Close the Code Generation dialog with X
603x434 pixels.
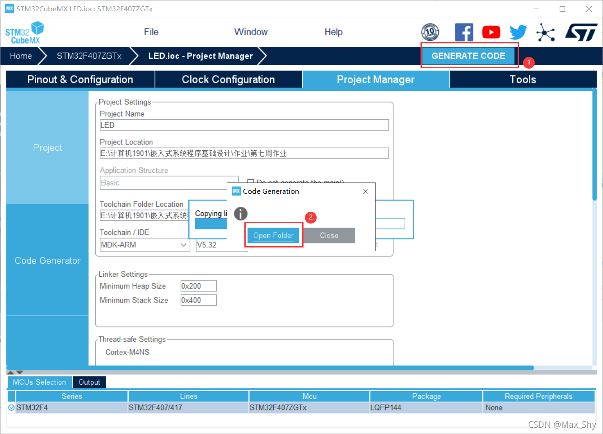[366, 191]
